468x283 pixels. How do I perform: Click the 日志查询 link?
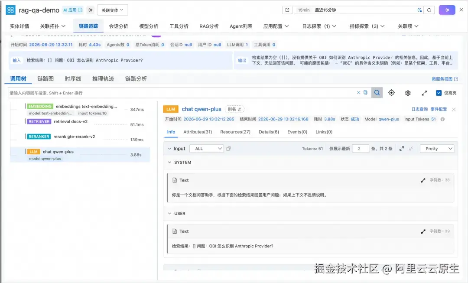(x=419, y=109)
